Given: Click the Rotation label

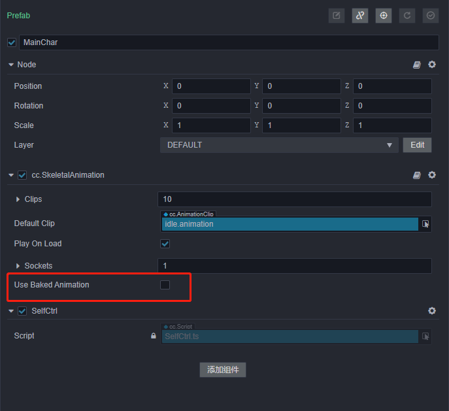Looking at the screenshot, I should (29, 106).
